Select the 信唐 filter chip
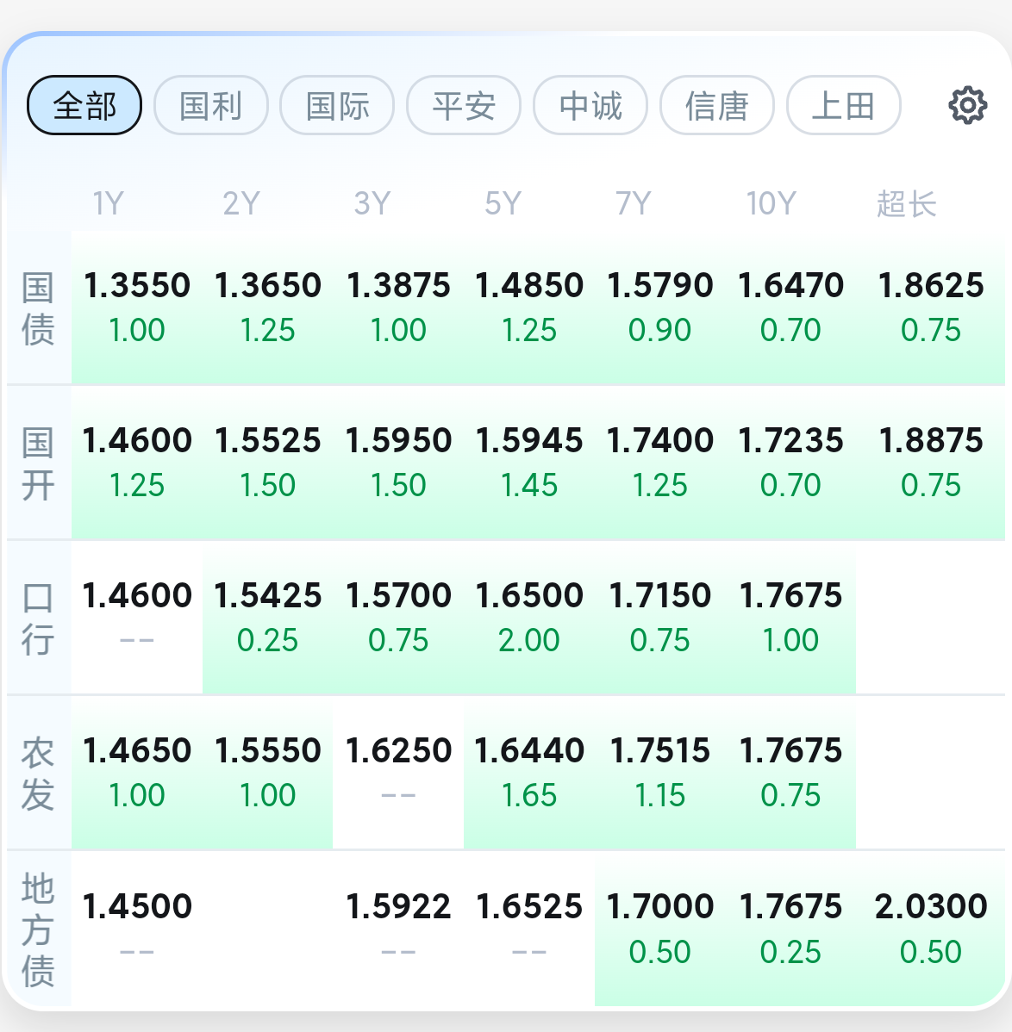Image resolution: width=1012 pixels, height=1032 pixels. [717, 105]
